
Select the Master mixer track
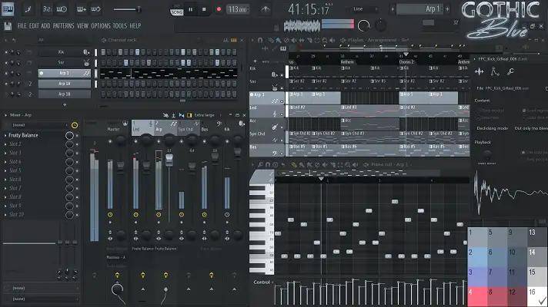pos(114,129)
